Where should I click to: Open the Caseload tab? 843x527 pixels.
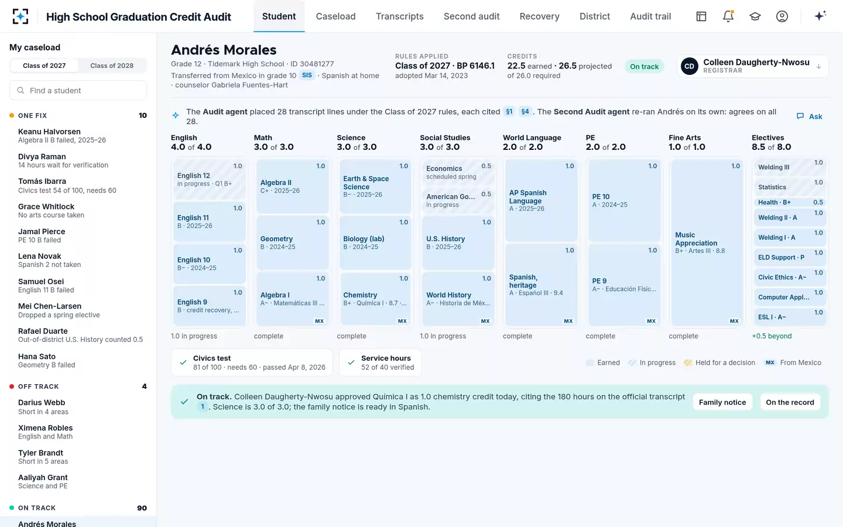[335, 16]
